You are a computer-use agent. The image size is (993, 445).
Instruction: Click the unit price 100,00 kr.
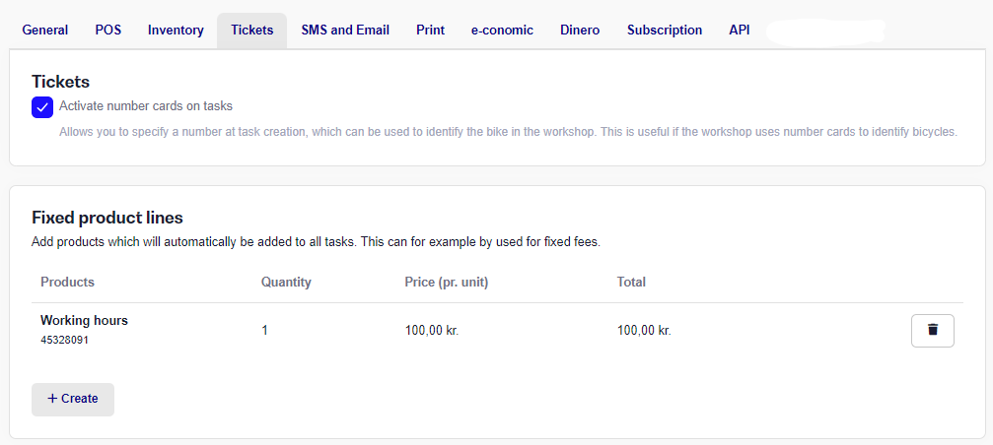tap(432, 330)
